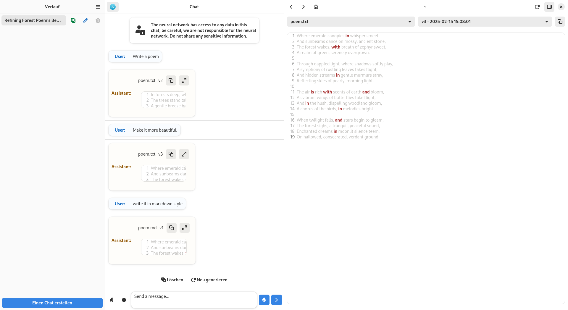The height and width of the screenshot is (310, 568).
Task: Click the poem.txt v2 label
Action: (150, 80)
